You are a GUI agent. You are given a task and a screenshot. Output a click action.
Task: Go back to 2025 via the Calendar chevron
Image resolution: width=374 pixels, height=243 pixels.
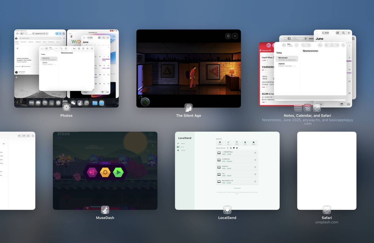323,33
